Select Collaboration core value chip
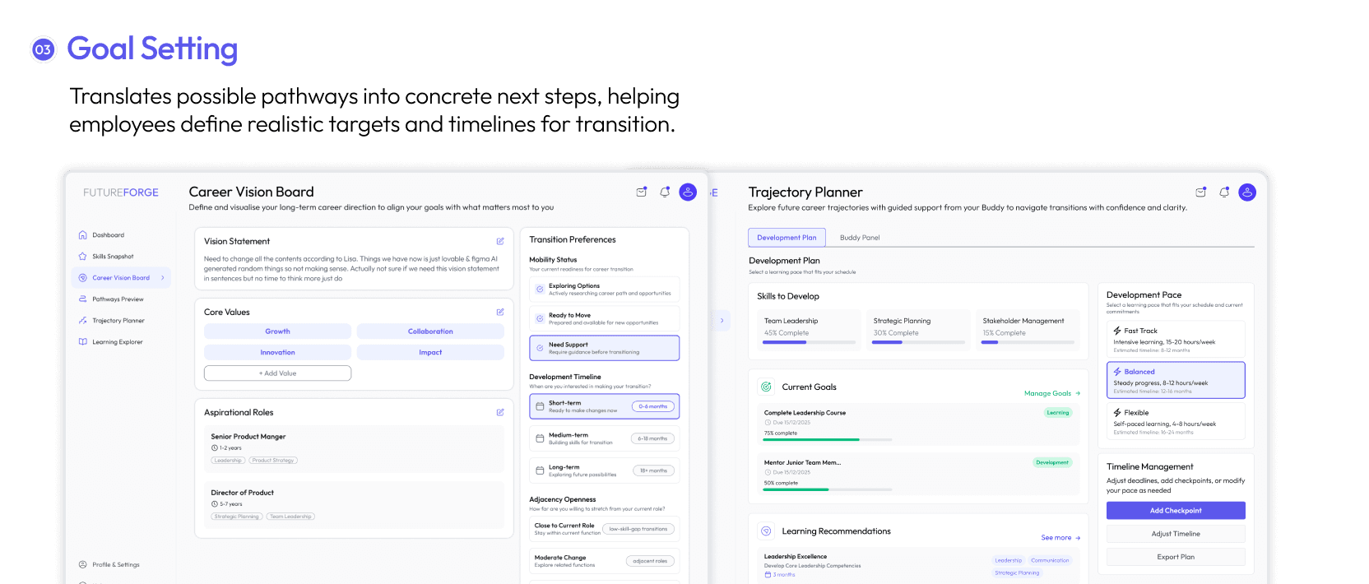 [x=430, y=331]
